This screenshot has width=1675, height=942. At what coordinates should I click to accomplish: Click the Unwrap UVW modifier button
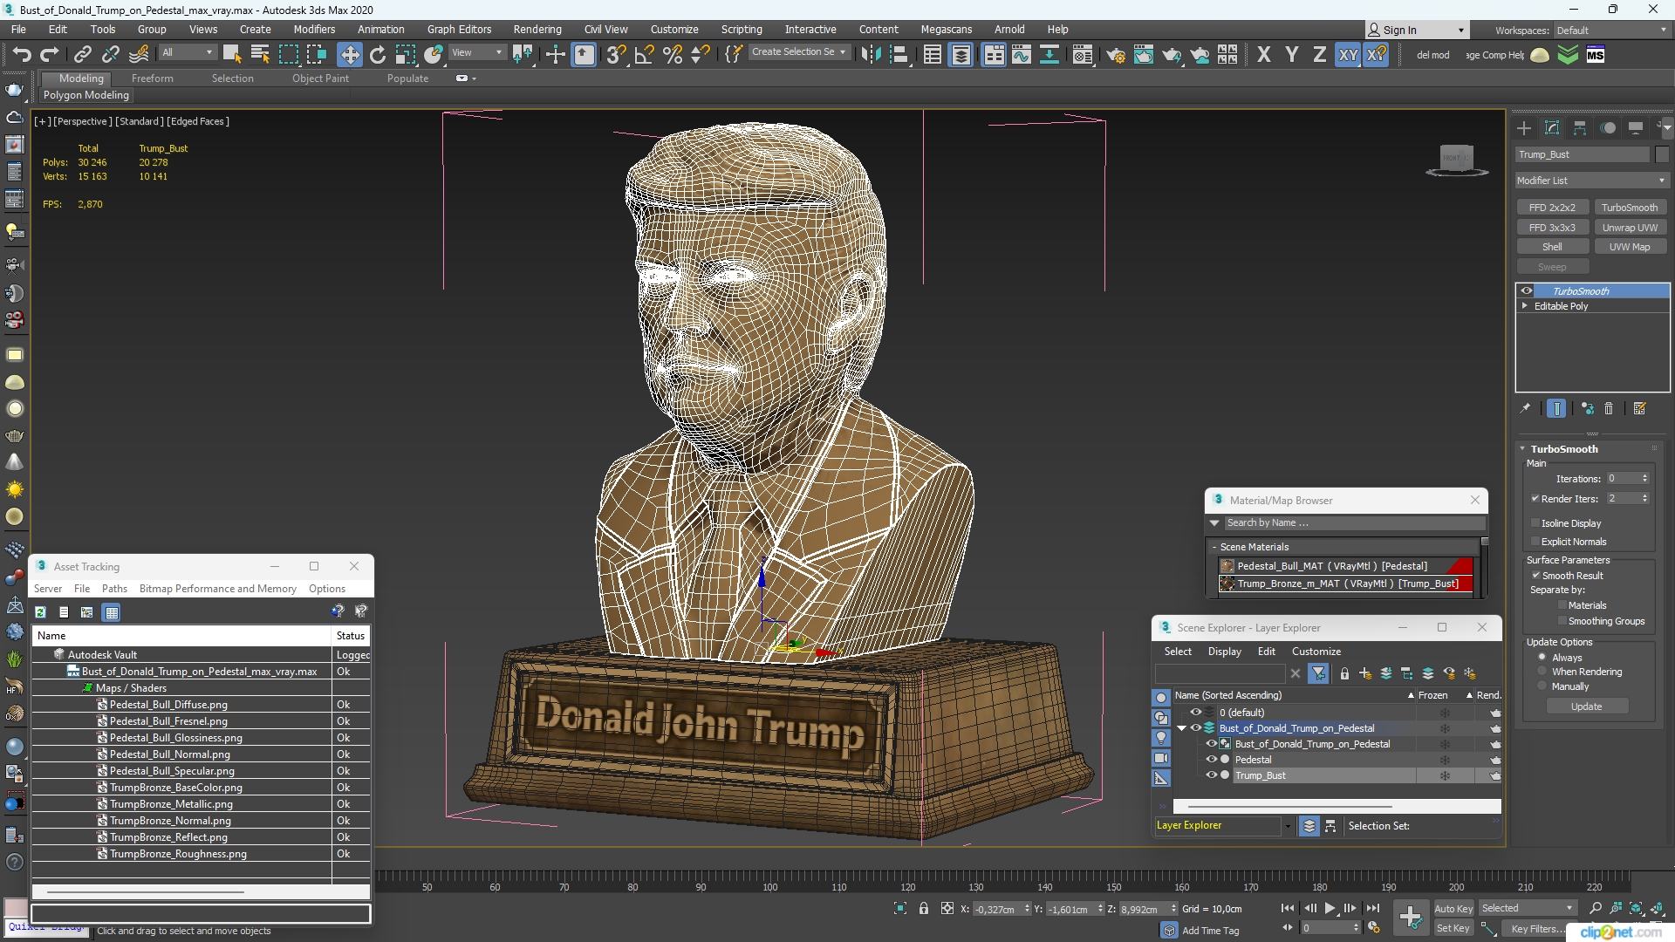[x=1630, y=228]
